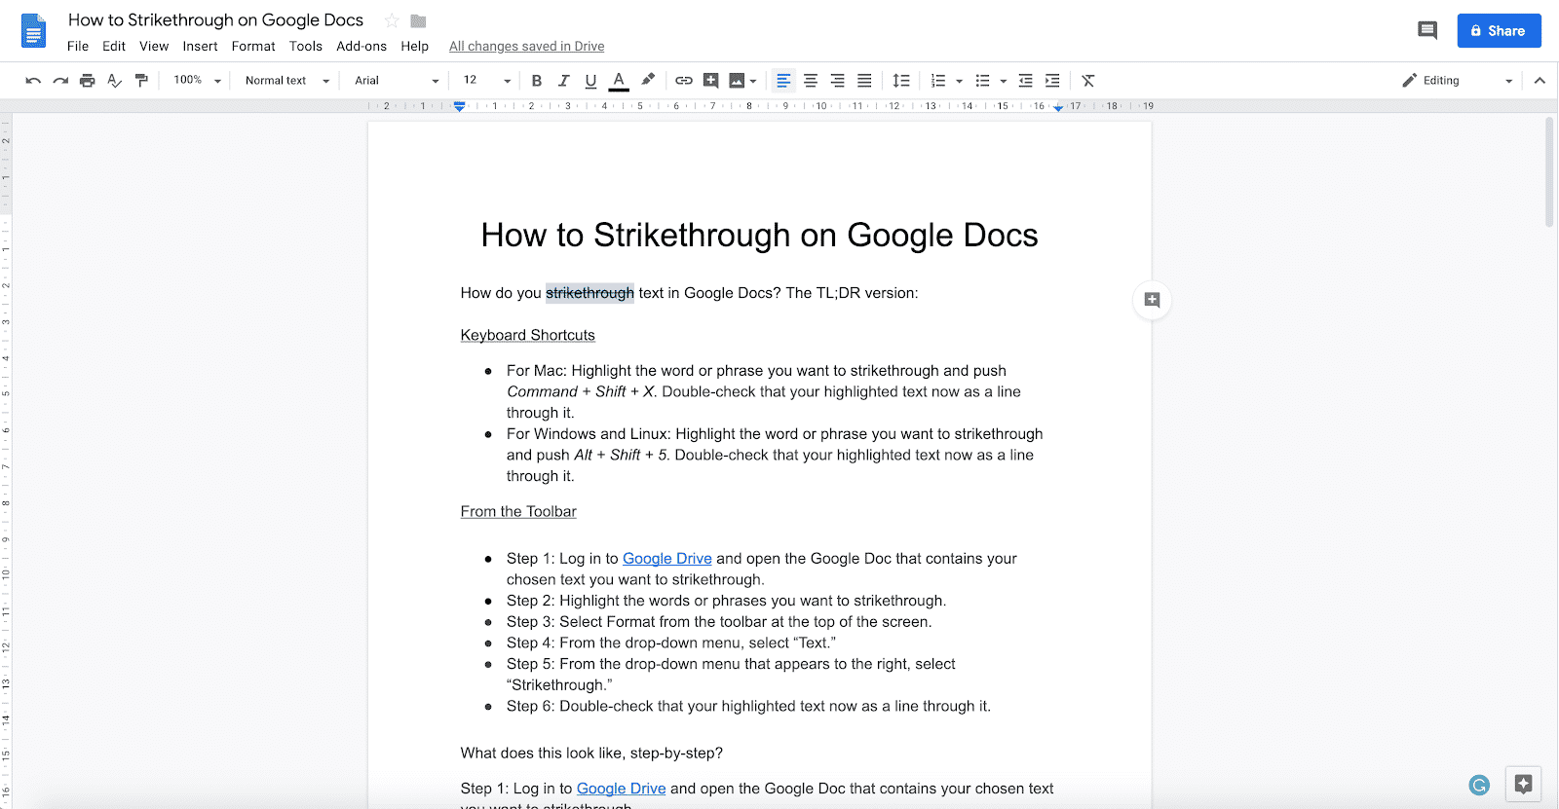Align text right

pos(837,81)
